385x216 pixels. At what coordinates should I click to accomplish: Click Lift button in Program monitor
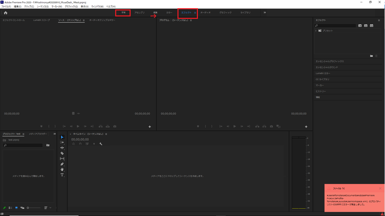tap(257, 127)
